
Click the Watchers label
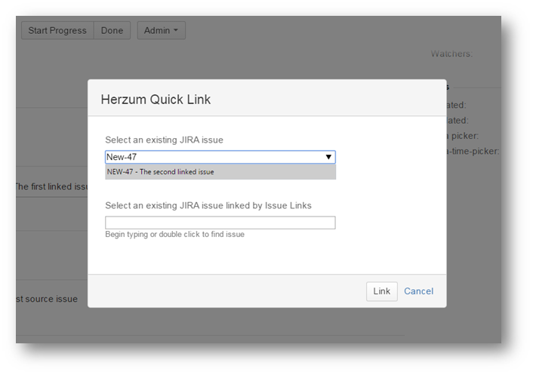pos(451,54)
